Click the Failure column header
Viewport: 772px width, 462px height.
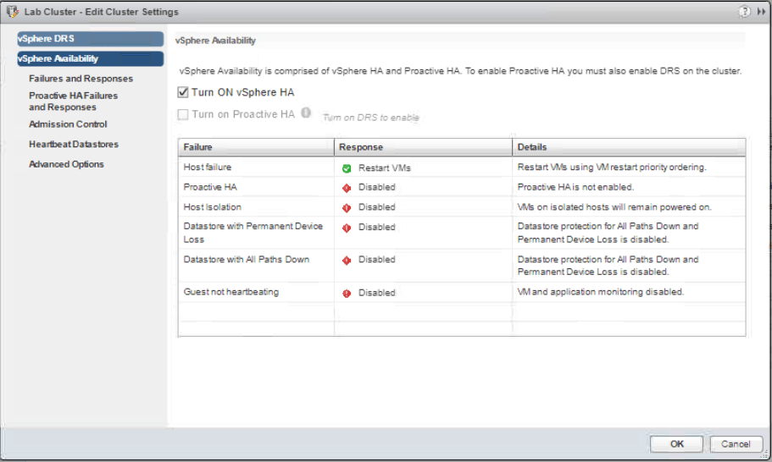256,147
